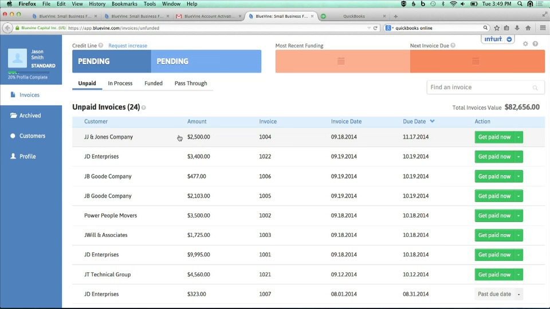Click the $9,995.00 amount cell
The width and height of the screenshot is (550, 309).
(199, 255)
